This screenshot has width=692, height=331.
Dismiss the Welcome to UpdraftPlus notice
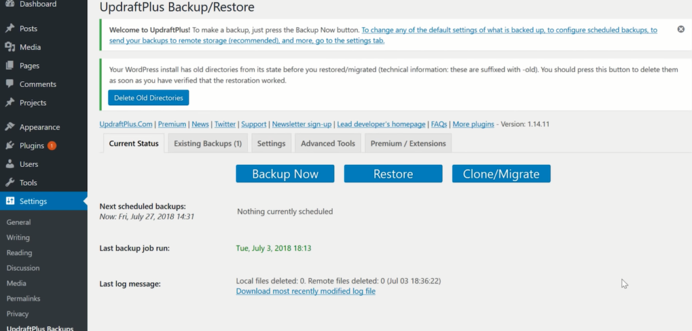(x=681, y=30)
